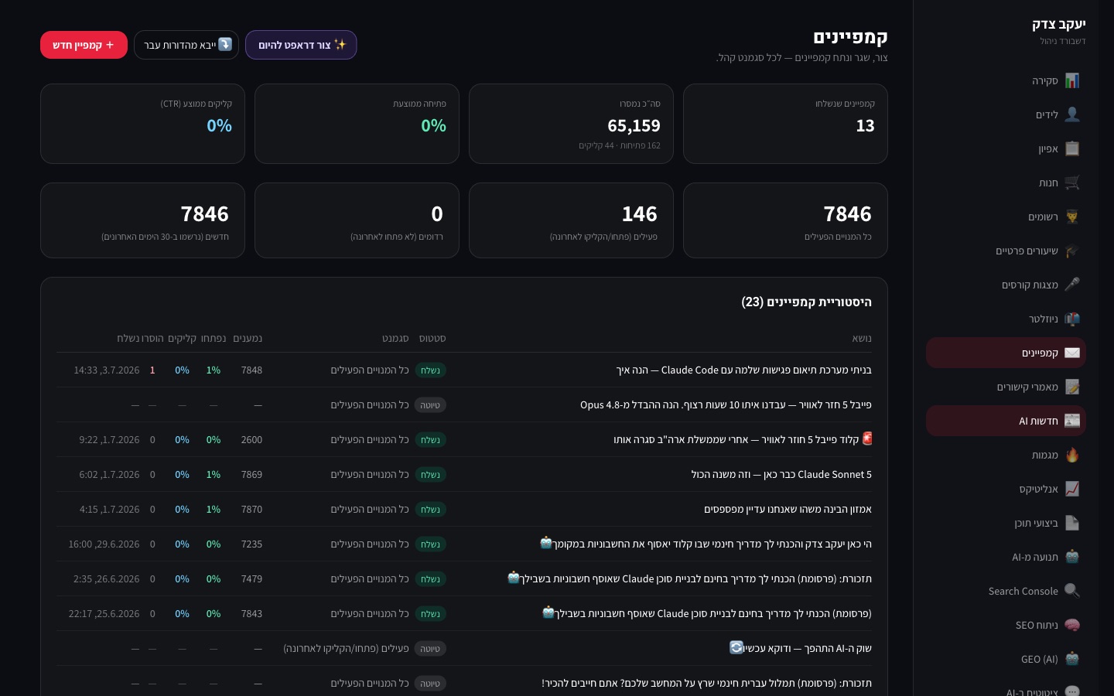The width and height of the screenshot is (1114, 696).
Task: Open the מצגות קורסים microphone icon
Action: click(1071, 285)
